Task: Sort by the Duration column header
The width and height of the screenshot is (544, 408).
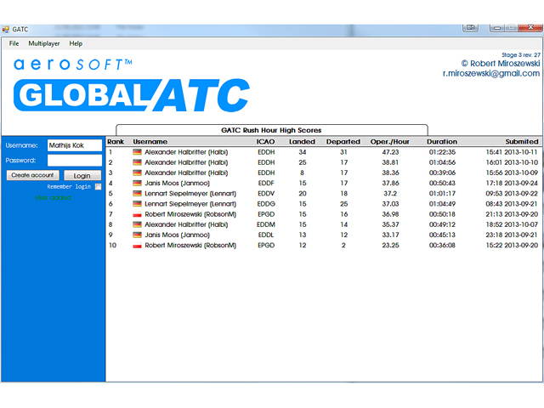Action: (442, 142)
